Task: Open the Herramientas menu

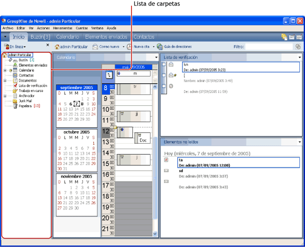Action: (x=62, y=28)
